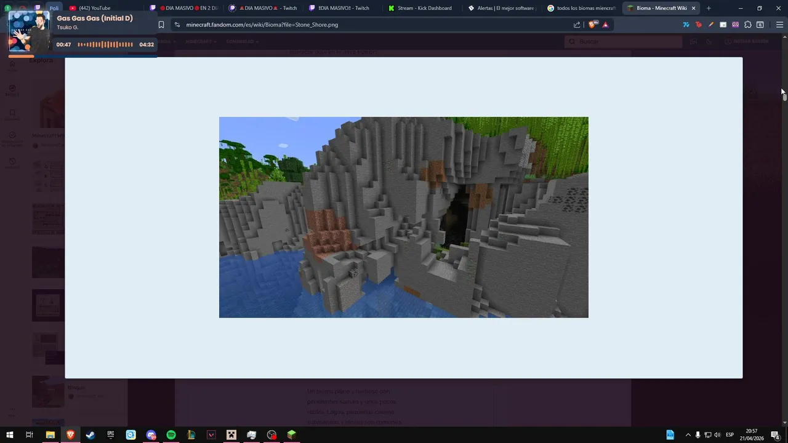Image resolution: width=788 pixels, height=443 pixels.
Task: Click the sidebar search panel icon
Action: [x=760, y=25]
